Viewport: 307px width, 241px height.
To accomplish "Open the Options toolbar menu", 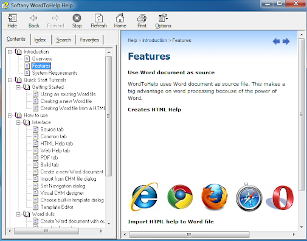I will pos(163,21).
